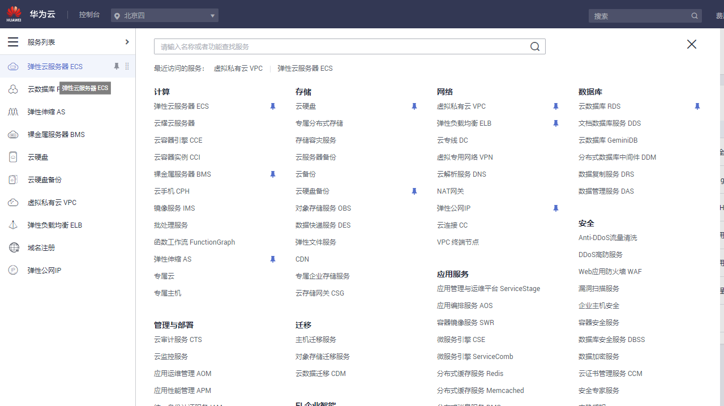Open 云解析服务 DNS service
Viewport: 724px width, 406px height.
pyautogui.click(x=461, y=174)
